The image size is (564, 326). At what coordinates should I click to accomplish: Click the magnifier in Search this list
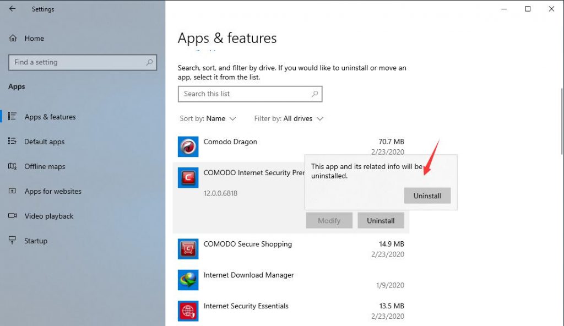click(x=314, y=94)
